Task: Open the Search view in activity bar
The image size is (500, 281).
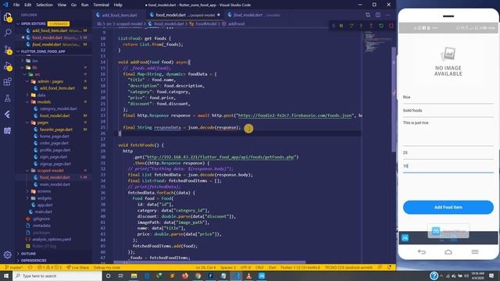Action: 8,33
